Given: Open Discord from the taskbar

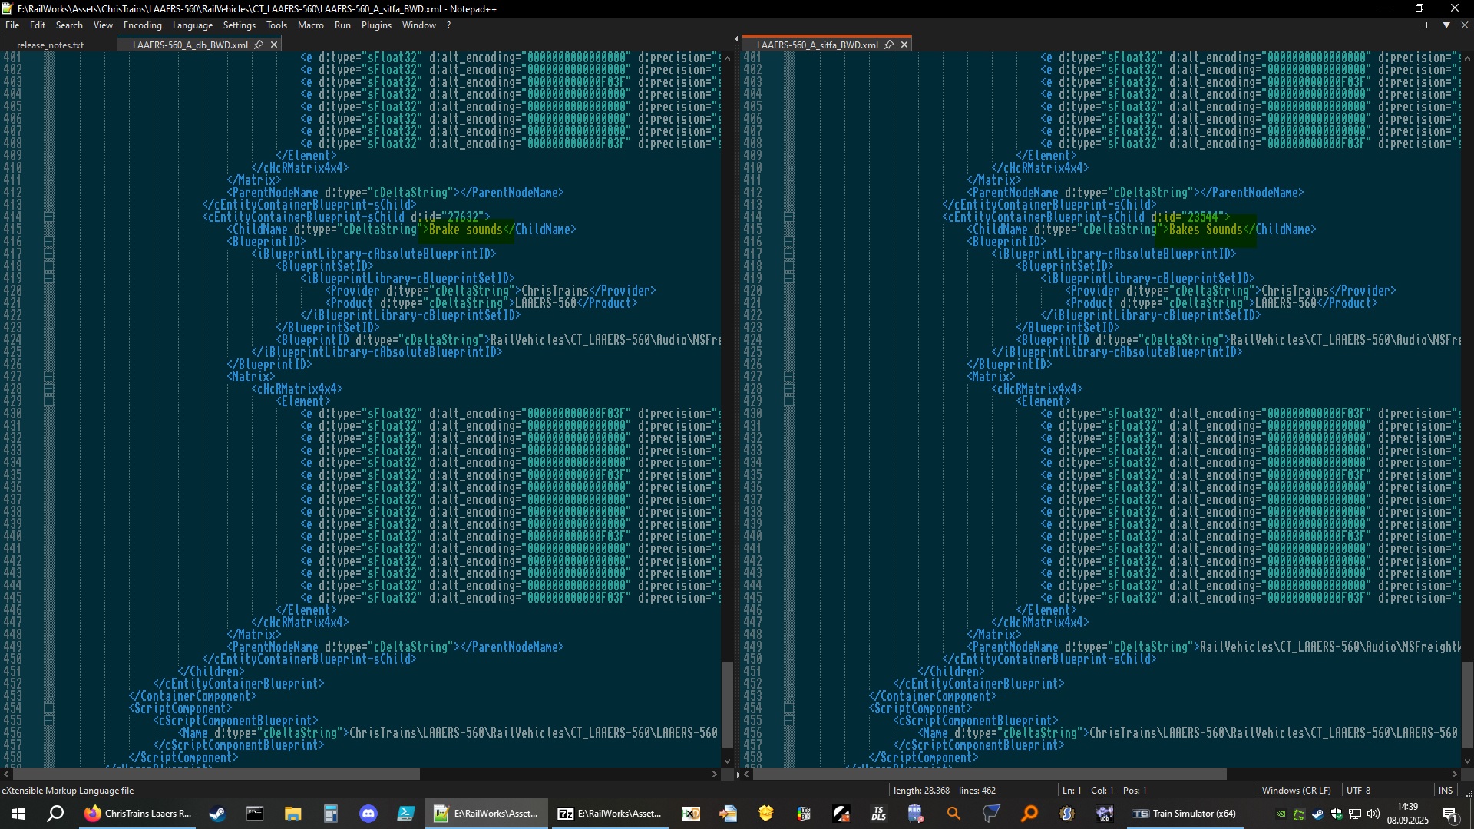Looking at the screenshot, I should tap(368, 814).
